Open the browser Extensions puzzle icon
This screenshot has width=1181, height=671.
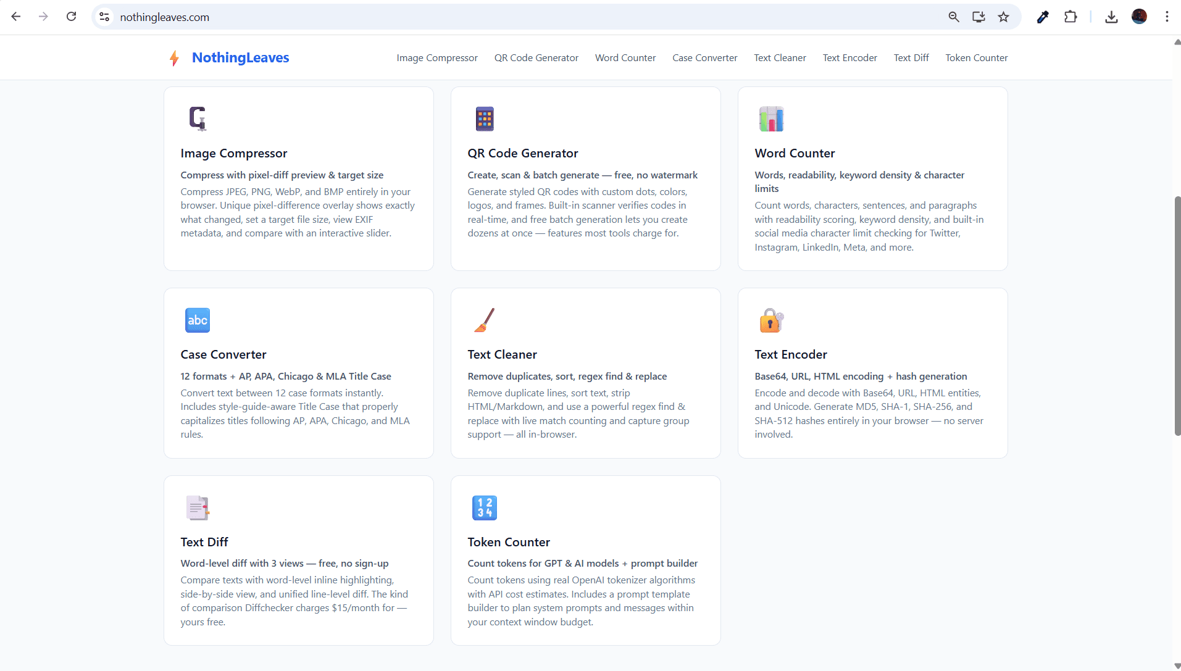click(x=1070, y=17)
